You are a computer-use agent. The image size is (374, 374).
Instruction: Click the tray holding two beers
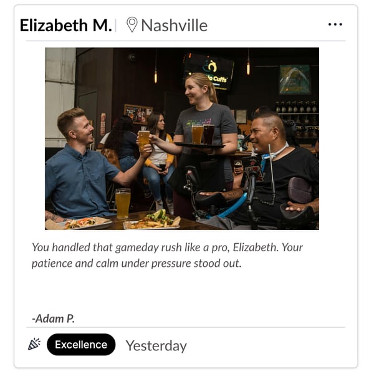click(199, 145)
